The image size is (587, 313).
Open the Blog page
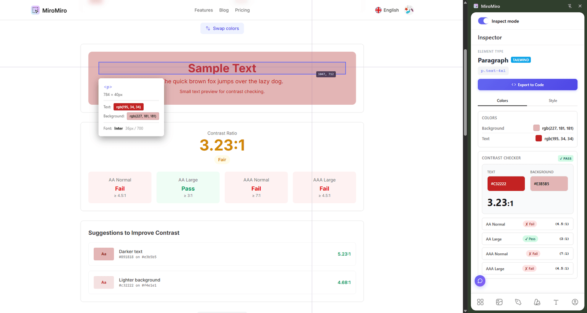click(224, 10)
